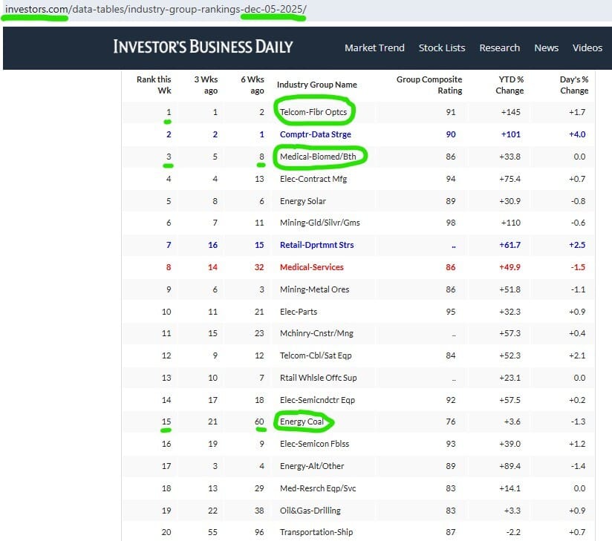Select the Medical-Biomed/Bth group name
This screenshot has height=541, width=612.
click(318, 157)
